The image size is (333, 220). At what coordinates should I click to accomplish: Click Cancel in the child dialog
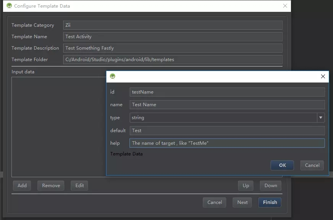tap(312, 165)
